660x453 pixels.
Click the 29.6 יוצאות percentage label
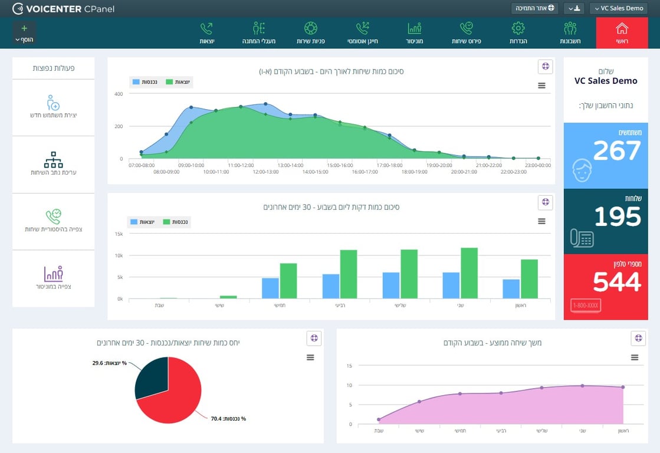click(110, 363)
